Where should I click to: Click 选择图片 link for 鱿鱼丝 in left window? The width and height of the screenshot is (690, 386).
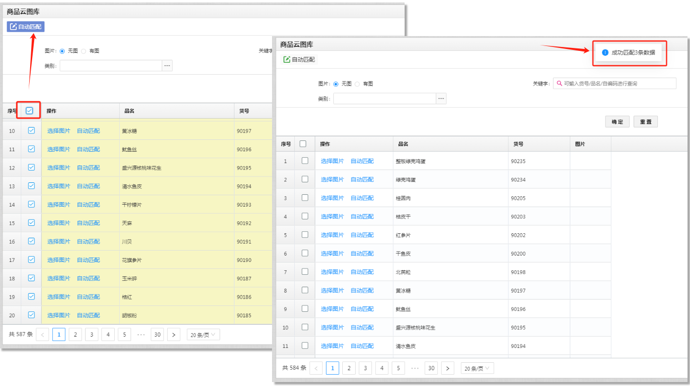point(59,149)
